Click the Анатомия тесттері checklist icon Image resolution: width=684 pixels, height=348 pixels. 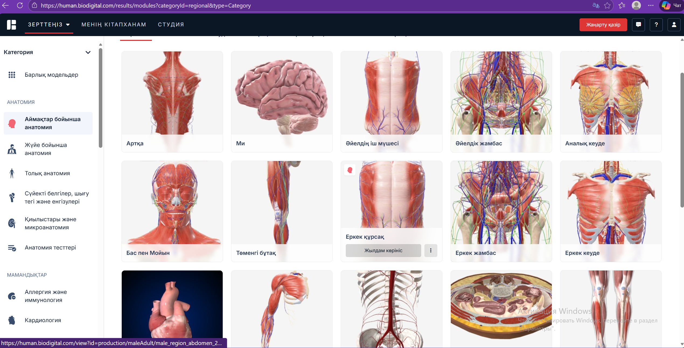[12, 248]
